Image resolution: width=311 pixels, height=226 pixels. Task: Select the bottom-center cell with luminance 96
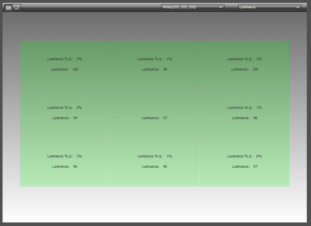pyautogui.click(x=154, y=162)
